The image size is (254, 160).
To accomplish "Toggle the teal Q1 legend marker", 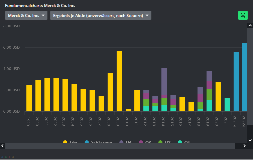I will coord(180,142).
